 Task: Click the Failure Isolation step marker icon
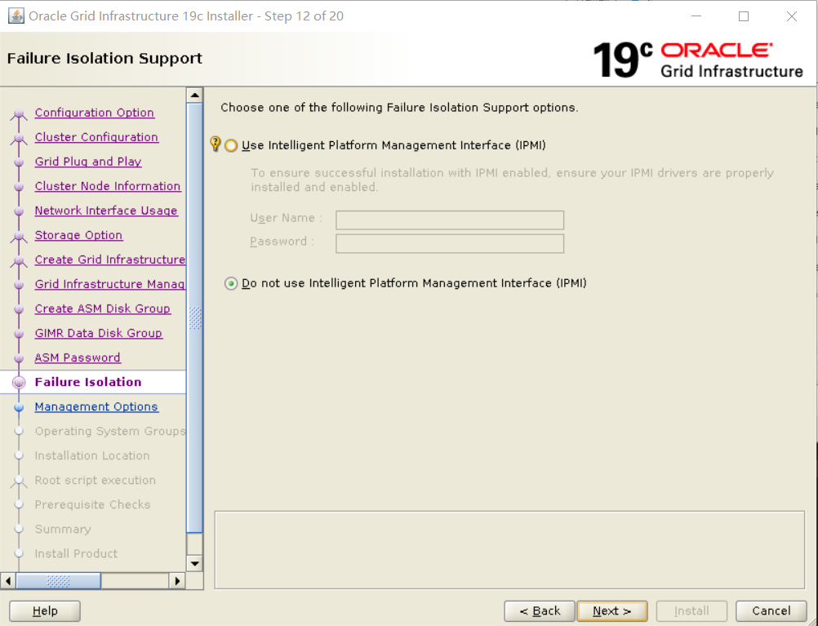[x=19, y=383]
